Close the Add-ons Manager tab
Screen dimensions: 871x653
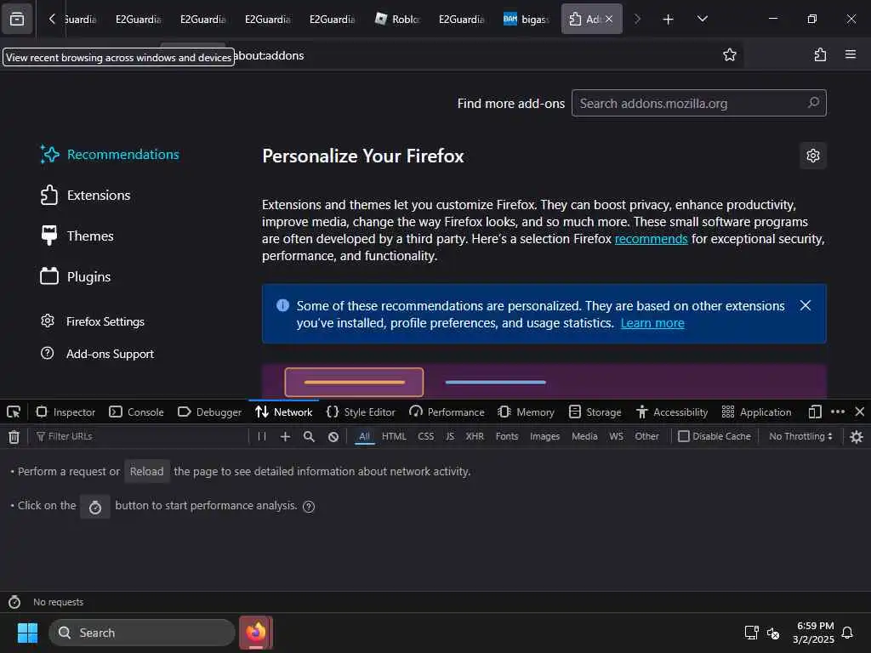pyautogui.click(x=609, y=20)
